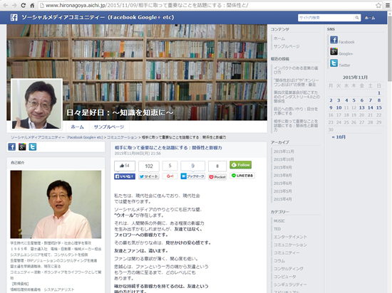This screenshot has height=293, width=392.
Task: Bookmark this page with the star icon
Action: [x=378, y=5]
